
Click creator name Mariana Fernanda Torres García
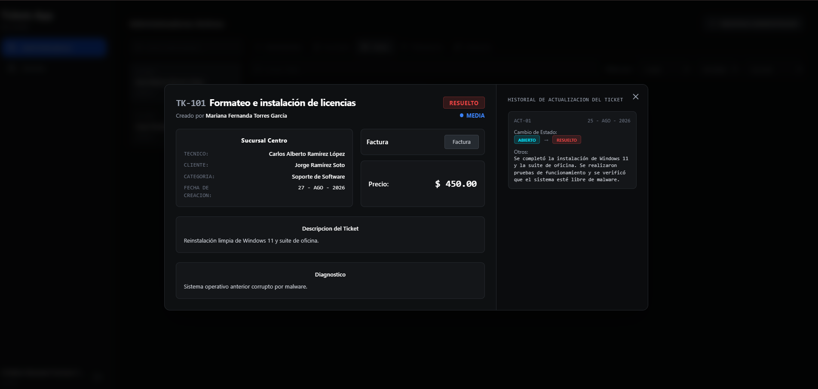[246, 116]
